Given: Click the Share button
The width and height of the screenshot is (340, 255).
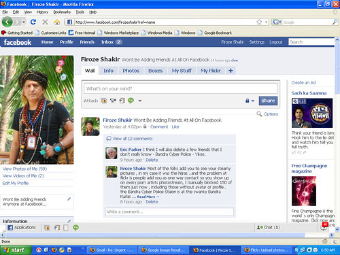Looking at the screenshot, I should [268, 101].
